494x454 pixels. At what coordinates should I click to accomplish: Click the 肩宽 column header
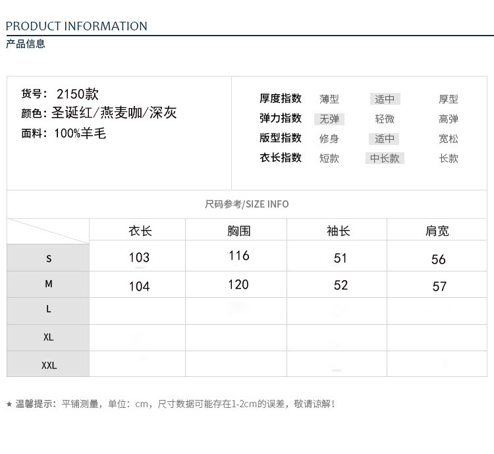437,231
